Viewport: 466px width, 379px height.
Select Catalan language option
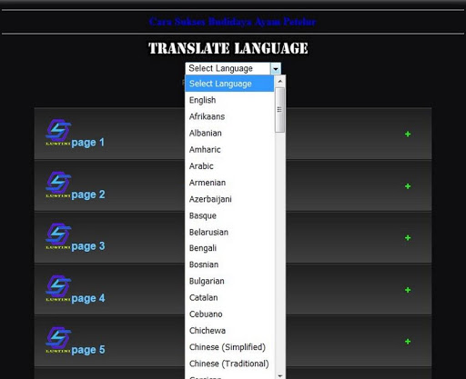pos(229,297)
